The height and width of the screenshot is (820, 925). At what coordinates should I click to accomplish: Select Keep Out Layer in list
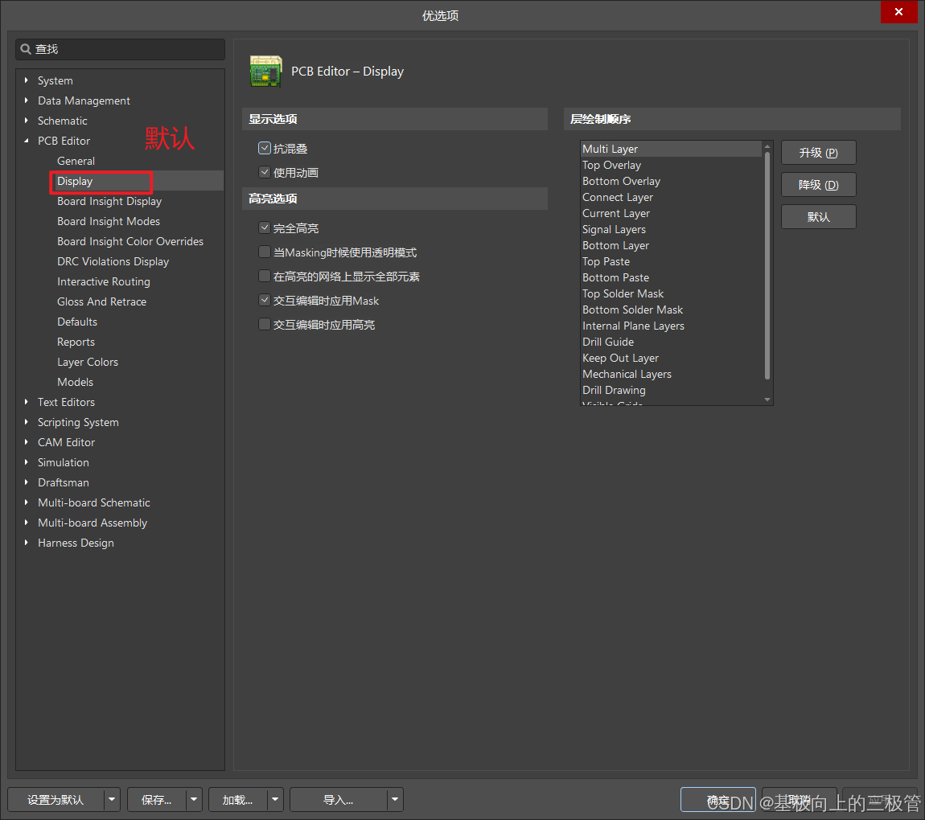point(672,358)
